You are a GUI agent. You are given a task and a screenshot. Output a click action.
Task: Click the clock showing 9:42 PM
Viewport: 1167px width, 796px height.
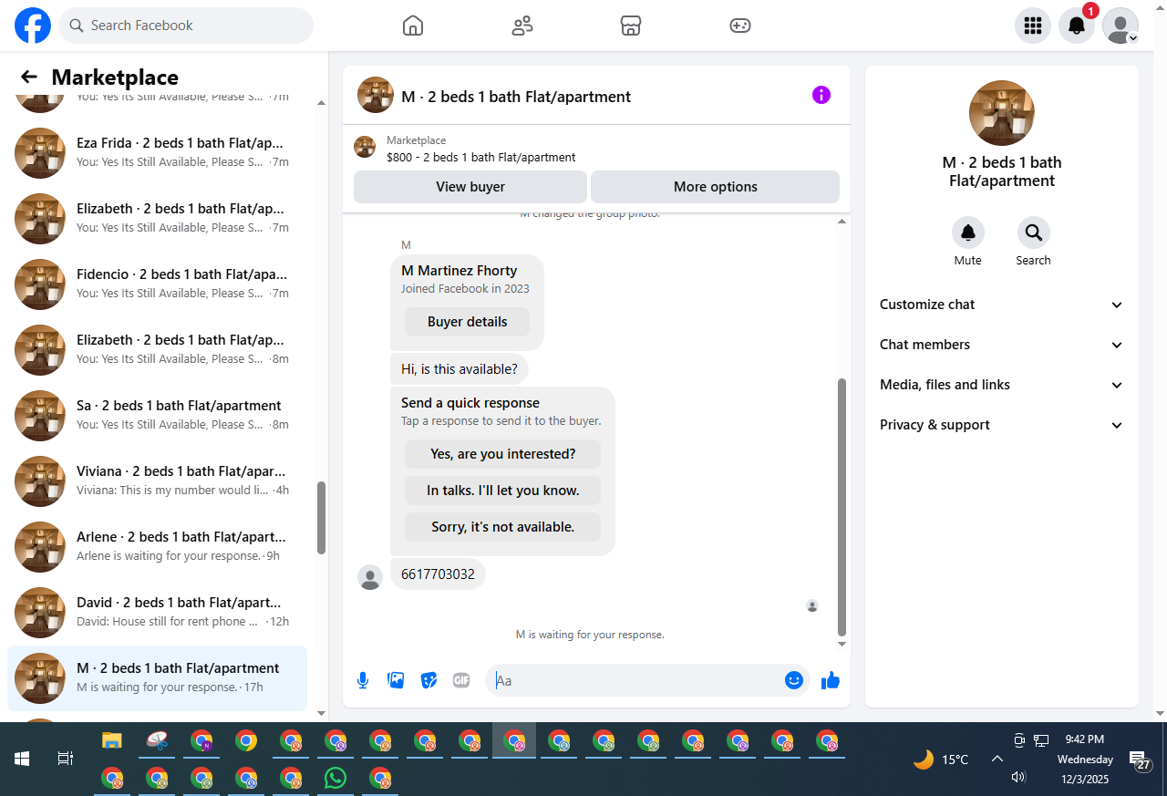(x=1085, y=739)
